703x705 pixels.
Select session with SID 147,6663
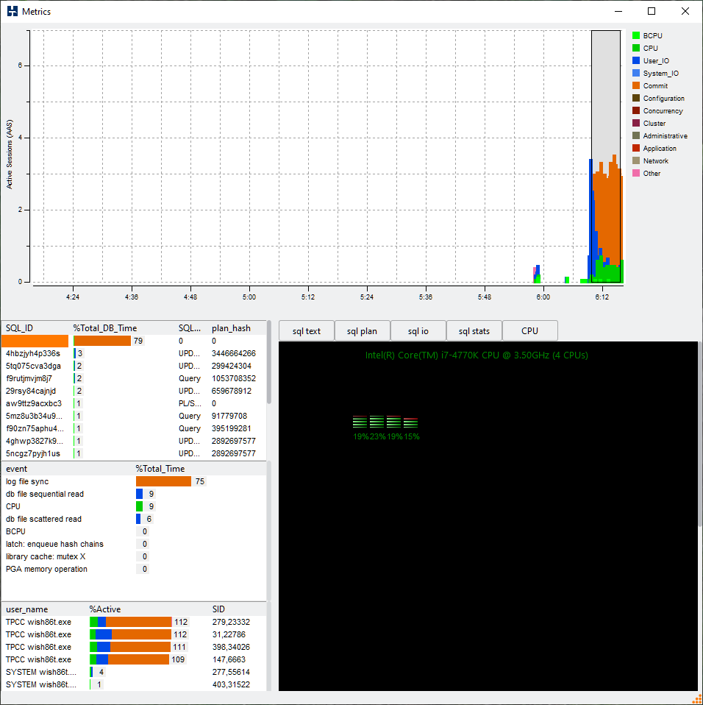tap(134, 659)
